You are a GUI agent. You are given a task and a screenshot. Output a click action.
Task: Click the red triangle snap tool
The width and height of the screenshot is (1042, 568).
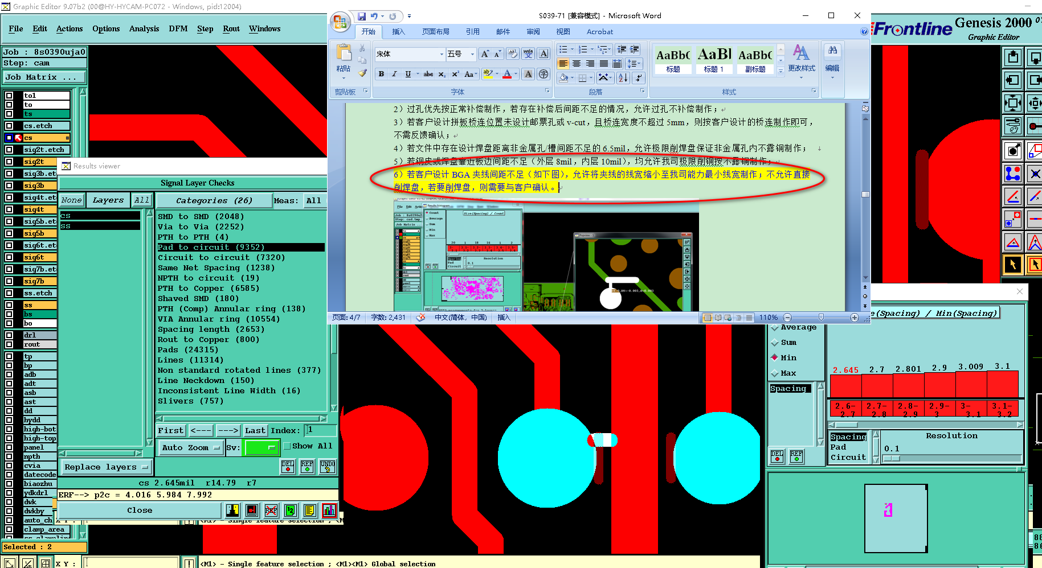(1013, 242)
